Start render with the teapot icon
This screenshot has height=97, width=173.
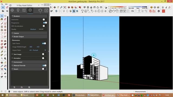(40, 10)
